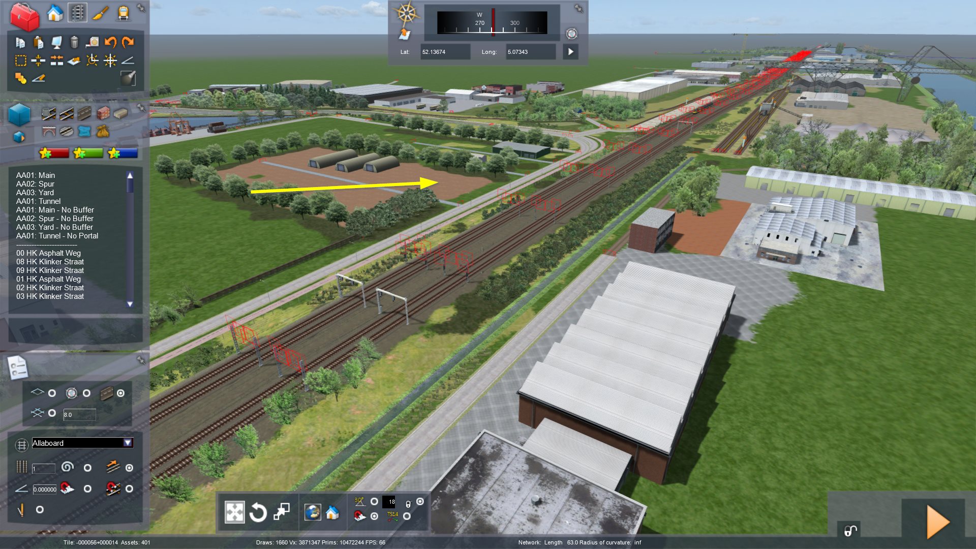Toggle the grid mesh radio option
Viewport: 976px width, 549px height.
tap(52, 413)
